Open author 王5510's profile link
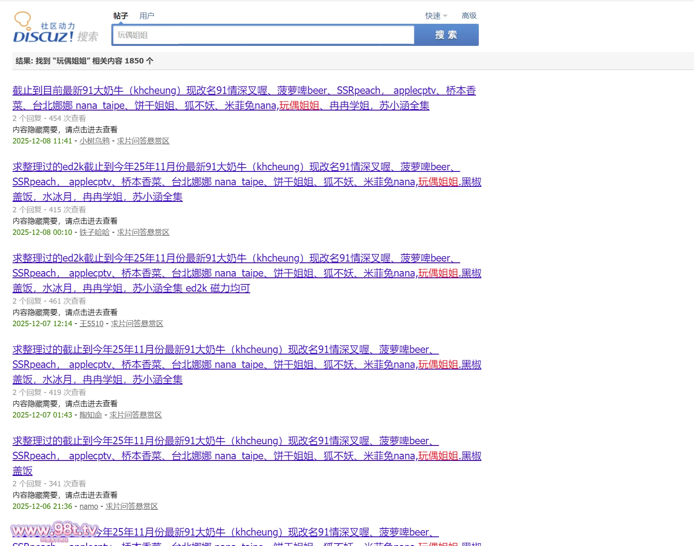 [91, 324]
